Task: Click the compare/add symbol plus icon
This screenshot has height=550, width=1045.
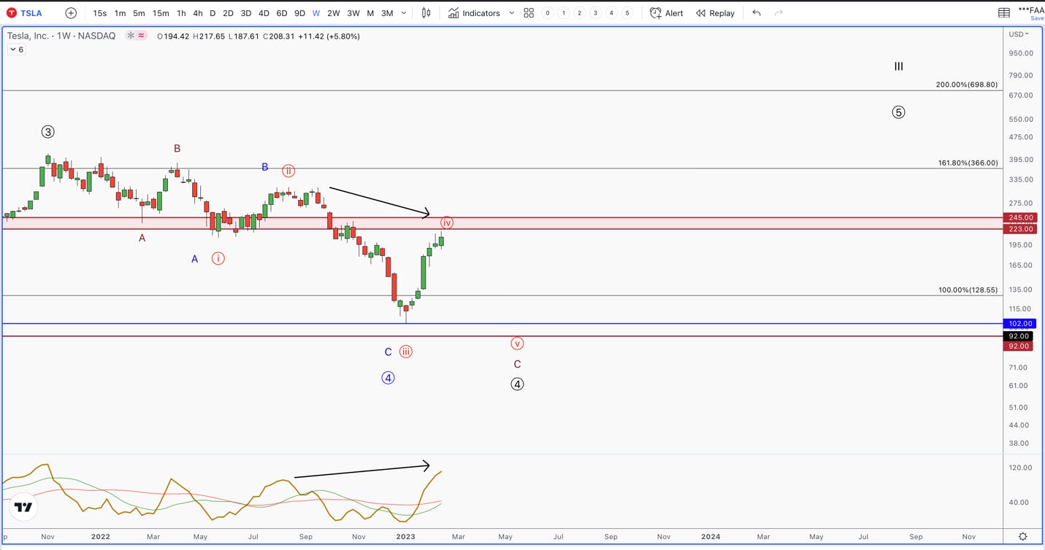Action: [x=71, y=13]
